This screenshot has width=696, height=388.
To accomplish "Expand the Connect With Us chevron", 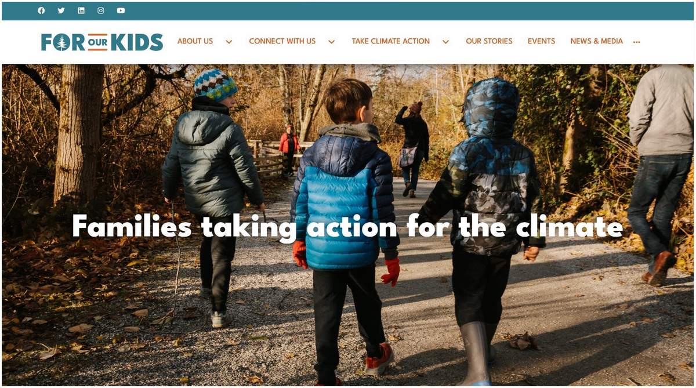I will 332,42.
